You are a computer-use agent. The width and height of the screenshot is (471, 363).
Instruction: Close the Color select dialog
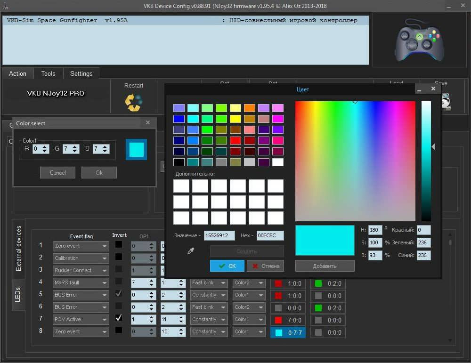(148, 122)
